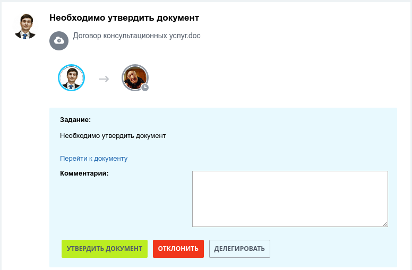Select the approver avatar with gray ring
This screenshot has height=270, width=412.
click(135, 78)
